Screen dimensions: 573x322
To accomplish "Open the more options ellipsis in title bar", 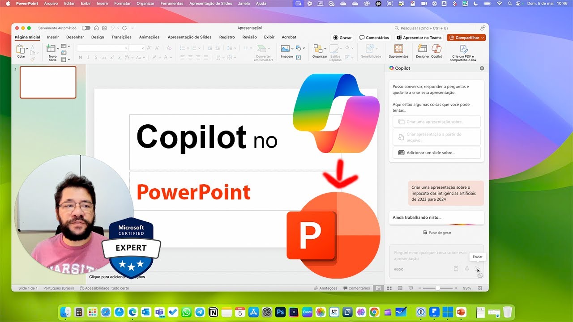I will 132,28.
